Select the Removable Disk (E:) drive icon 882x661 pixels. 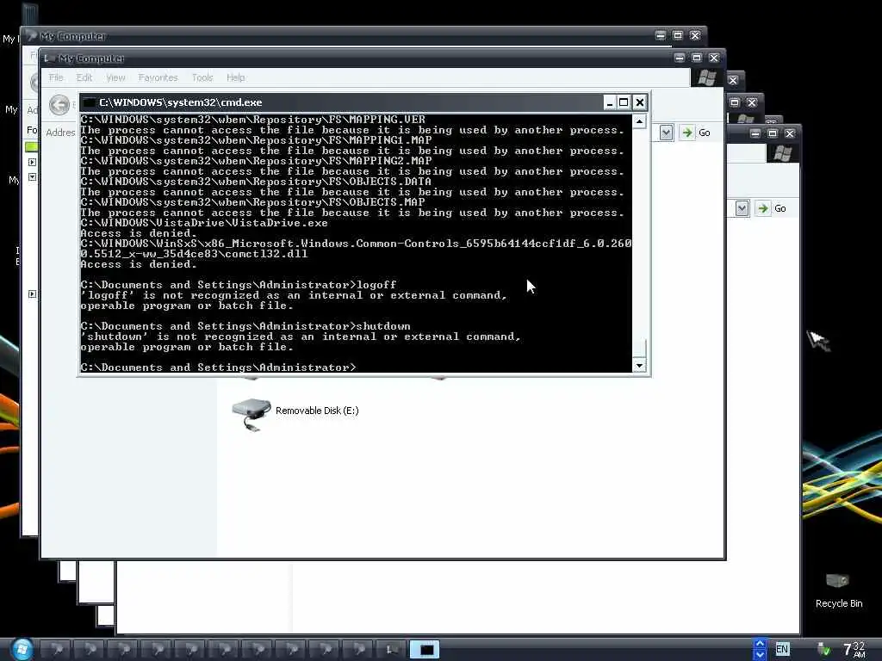251,414
